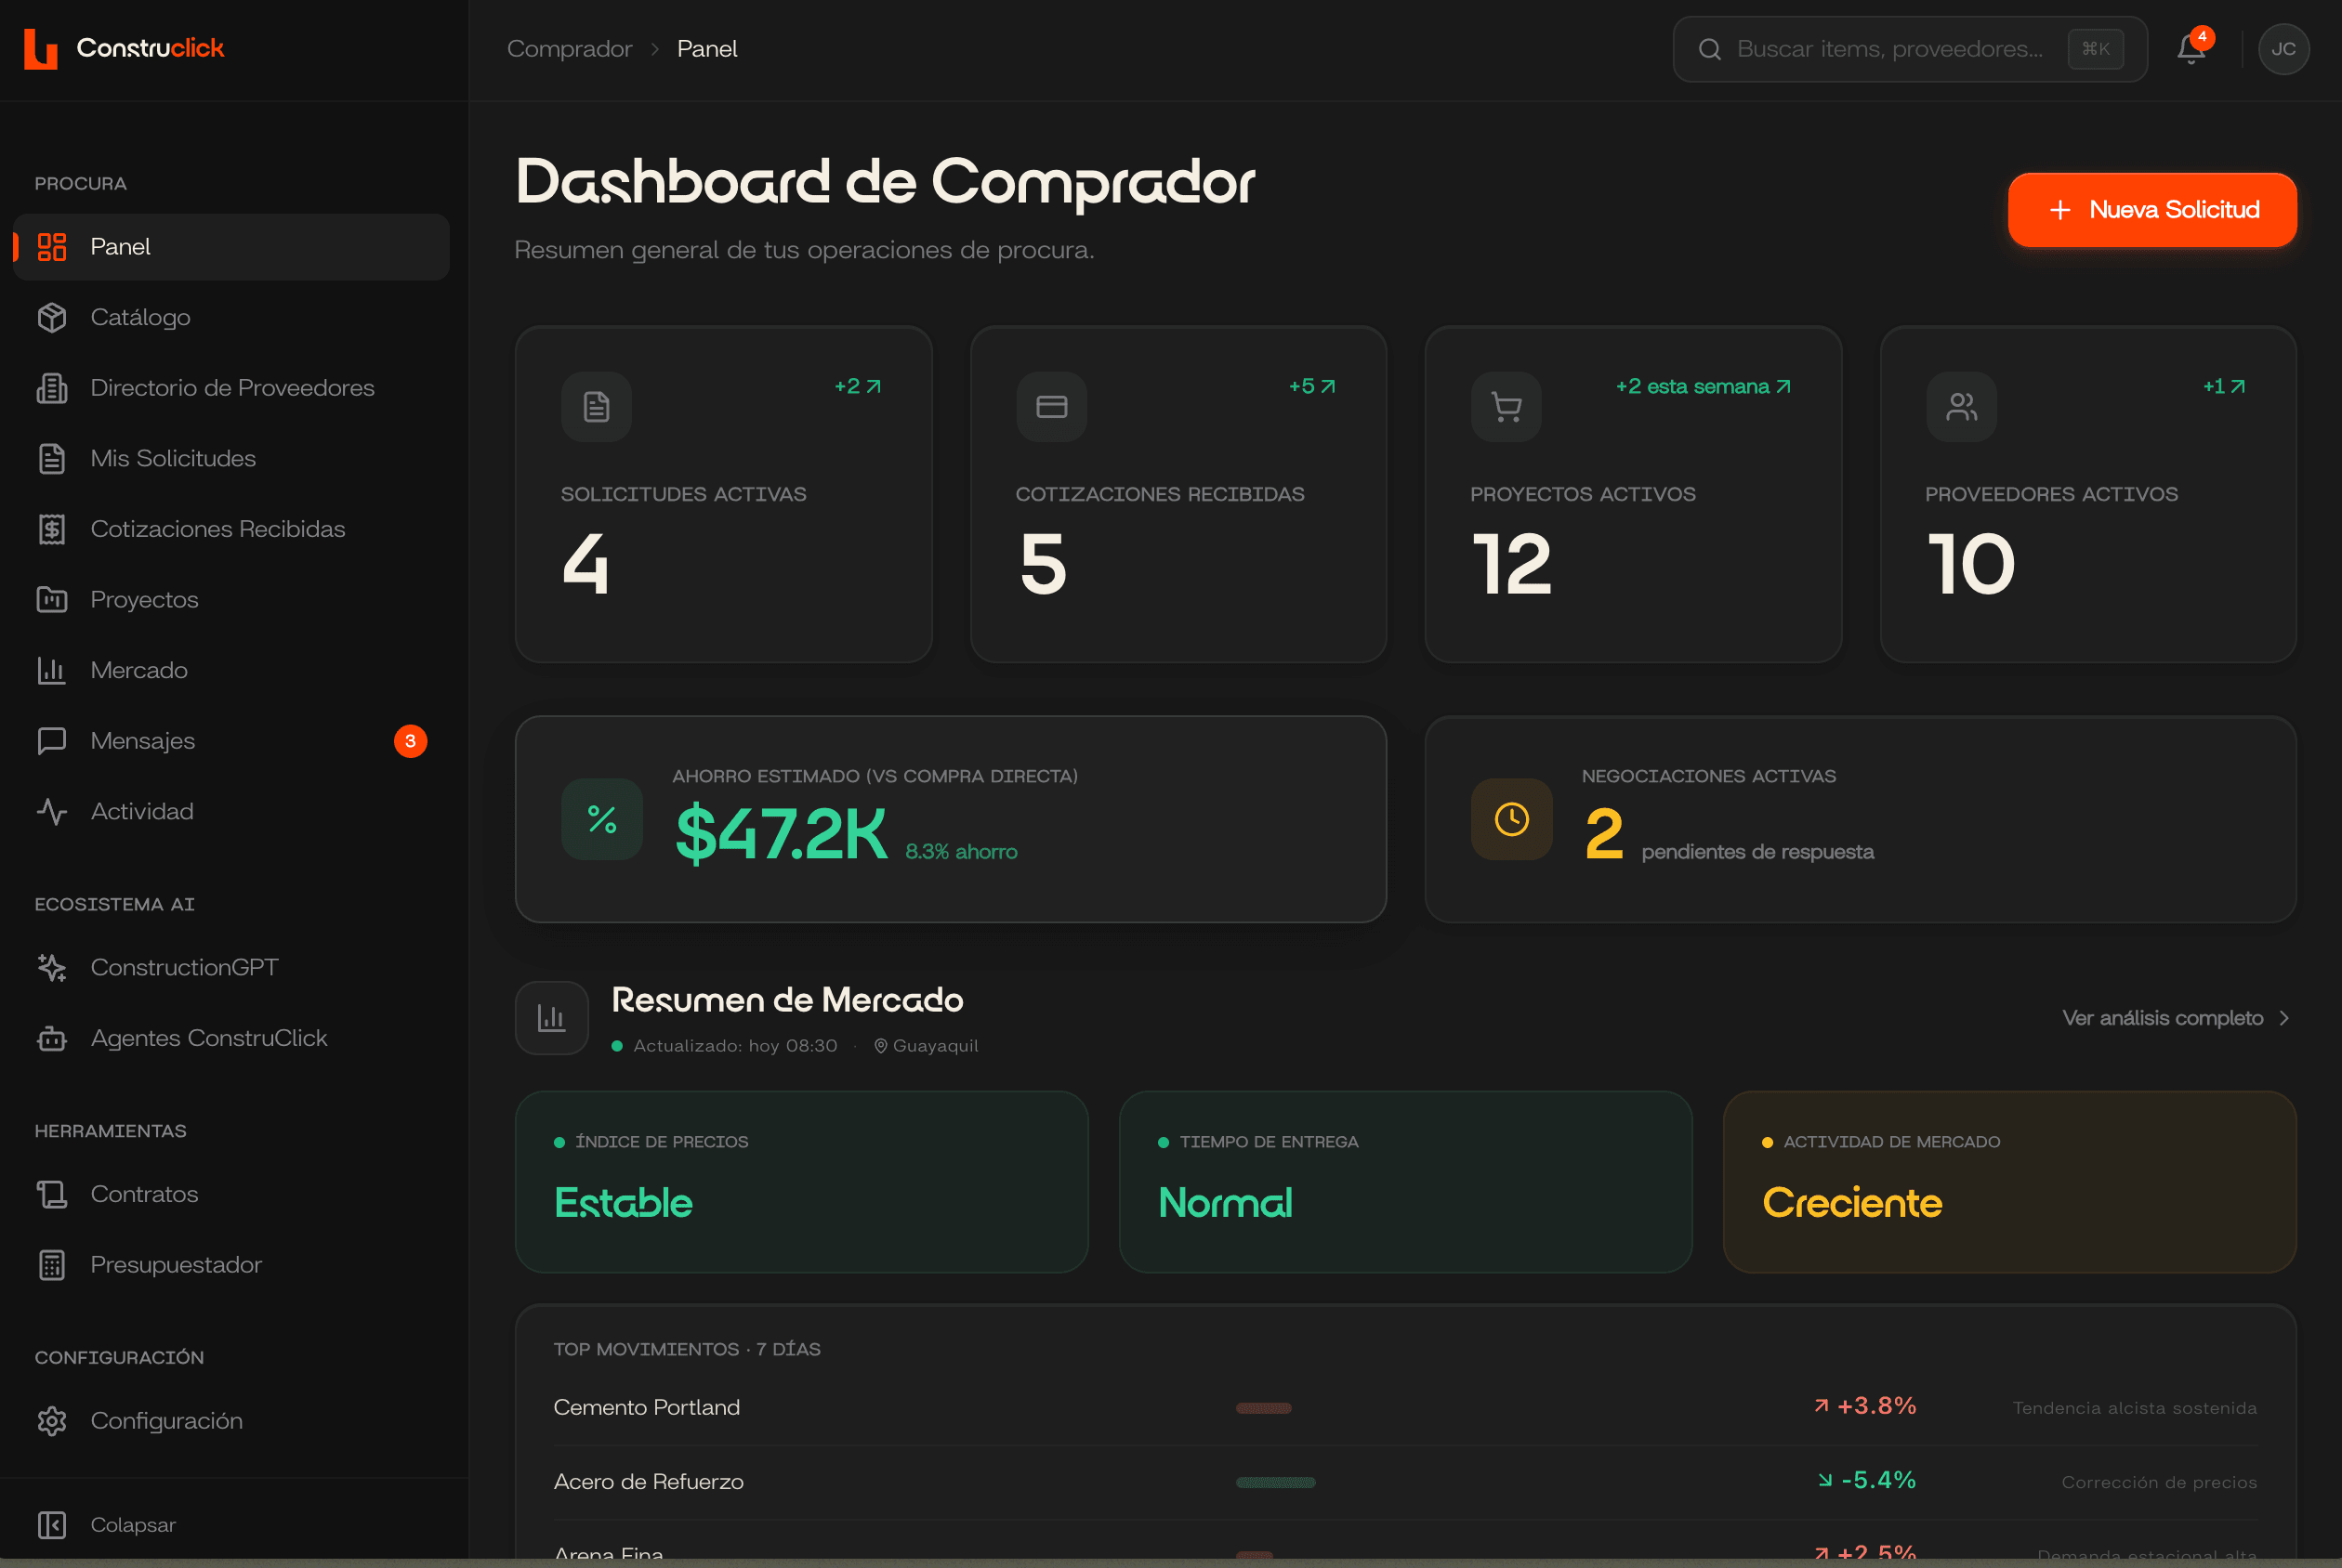Click the Cotizaciones Recibidas value 5
Screen dimensions: 2342x1568
pos(1043,564)
